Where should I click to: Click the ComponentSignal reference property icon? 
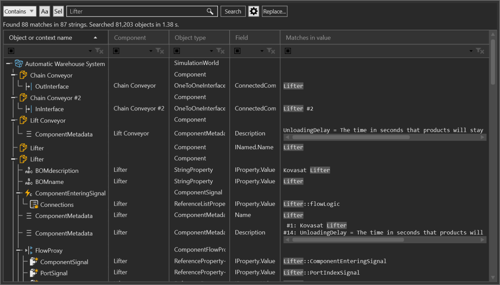tap(34, 262)
